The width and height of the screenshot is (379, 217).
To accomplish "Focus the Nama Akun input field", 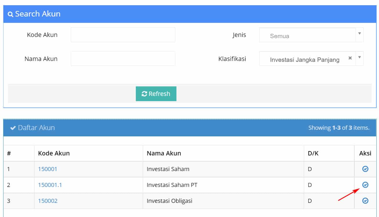I will [x=123, y=59].
